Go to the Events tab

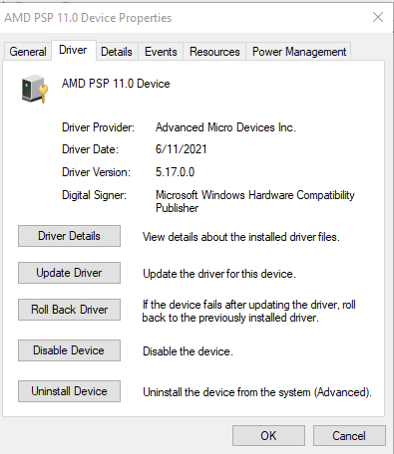tap(161, 52)
